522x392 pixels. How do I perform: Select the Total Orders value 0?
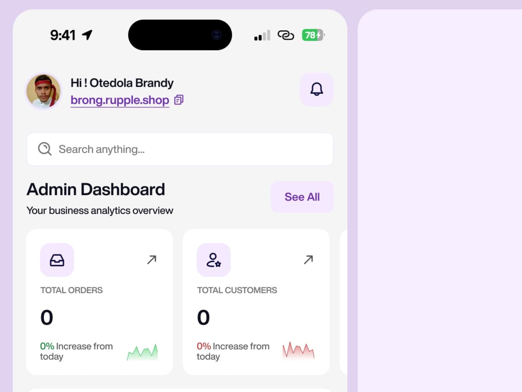click(x=47, y=317)
